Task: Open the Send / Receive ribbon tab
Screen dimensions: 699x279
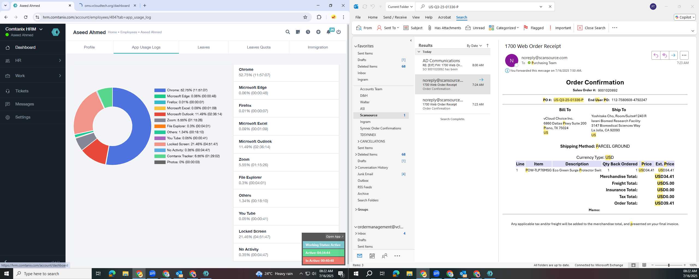Action: [x=395, y=17]
